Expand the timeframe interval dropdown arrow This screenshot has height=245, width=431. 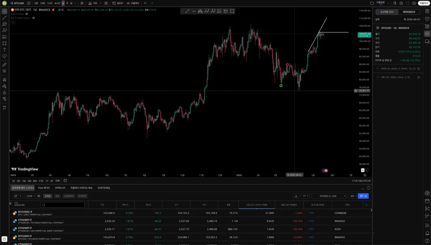(75, 3)
